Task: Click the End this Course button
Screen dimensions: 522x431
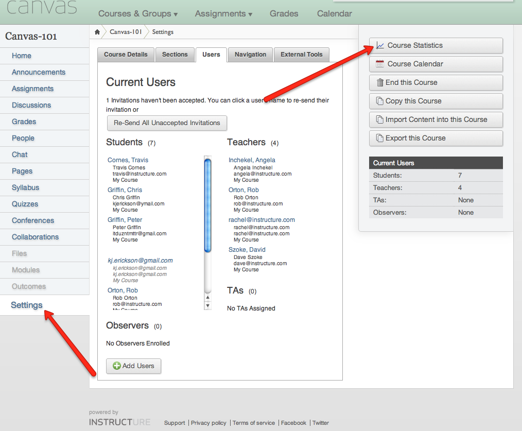Action: tap(436, 82)
